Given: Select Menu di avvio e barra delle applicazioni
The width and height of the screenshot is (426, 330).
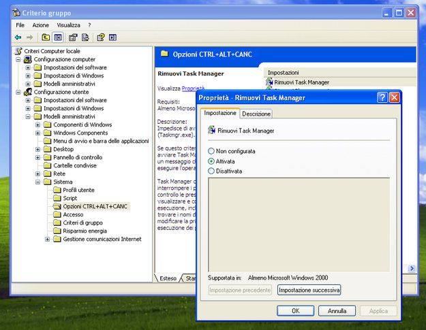Looking at the screenshot, I should (x=101, y=141).
